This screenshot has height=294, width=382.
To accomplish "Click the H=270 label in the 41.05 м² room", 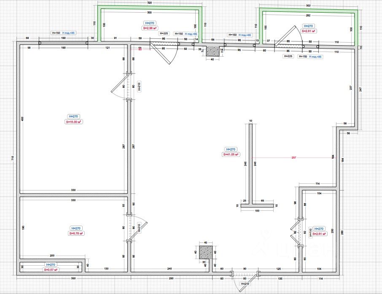I will 231,149.
